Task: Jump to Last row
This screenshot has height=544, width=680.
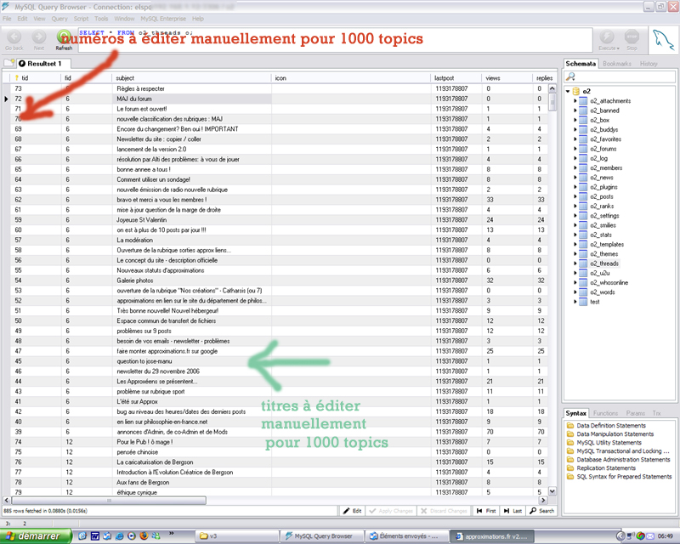Action: coord(513,511)
